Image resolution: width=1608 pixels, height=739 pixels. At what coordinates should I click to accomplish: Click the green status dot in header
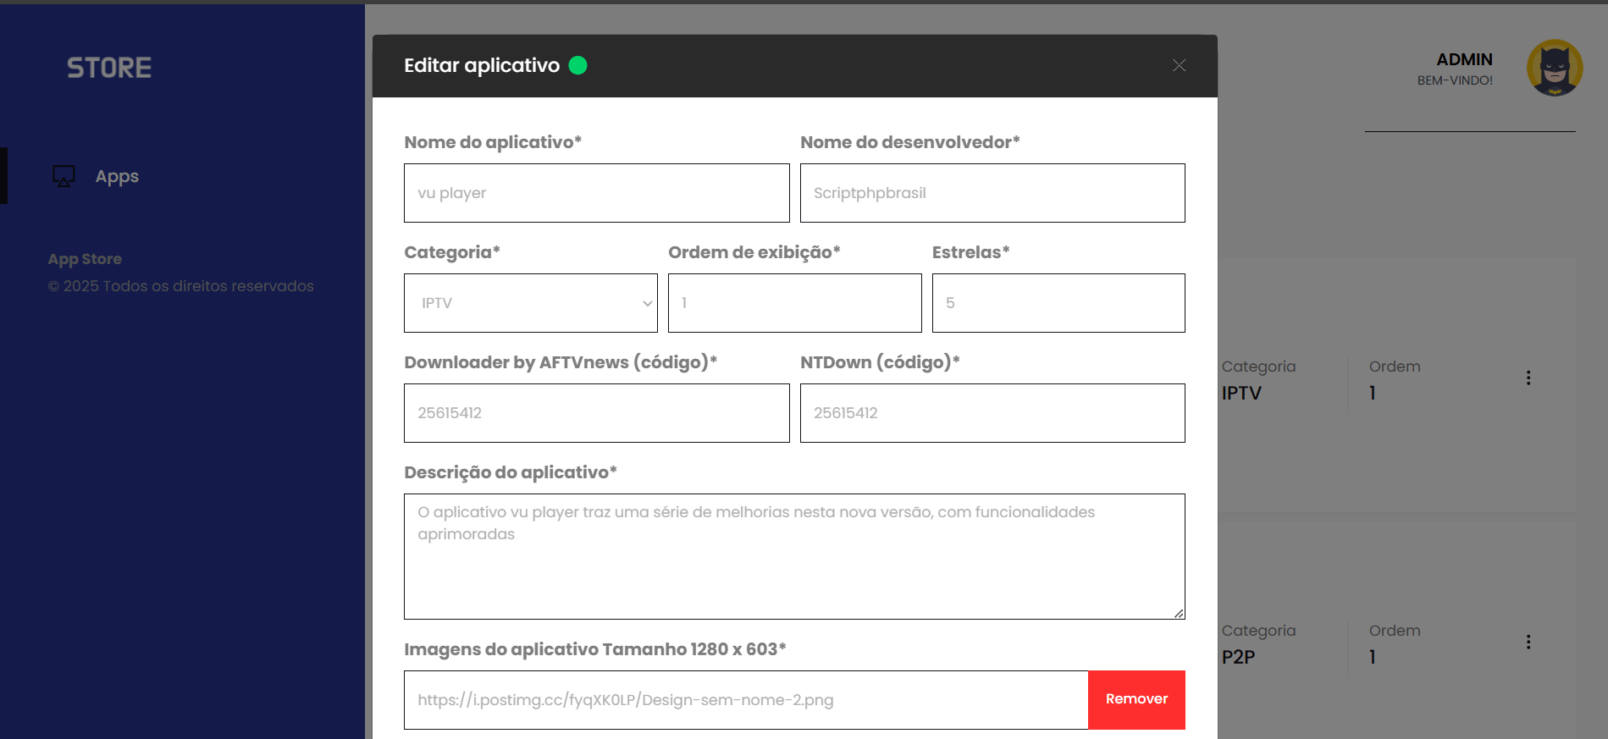[578, 65]
